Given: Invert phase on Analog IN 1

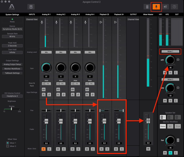Looking at the screenshot, I should (x=49, y=94).
